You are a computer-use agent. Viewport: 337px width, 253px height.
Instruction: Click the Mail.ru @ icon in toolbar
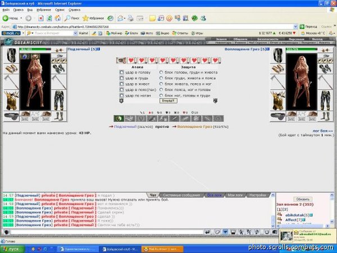pos(169,19)
